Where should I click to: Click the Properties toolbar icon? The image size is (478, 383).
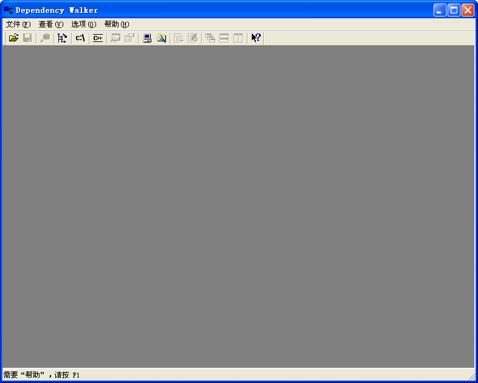coord(129,38)
